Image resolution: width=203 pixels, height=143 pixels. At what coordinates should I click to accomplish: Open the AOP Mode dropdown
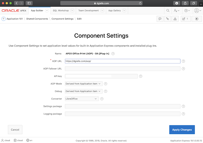[84, 84]
